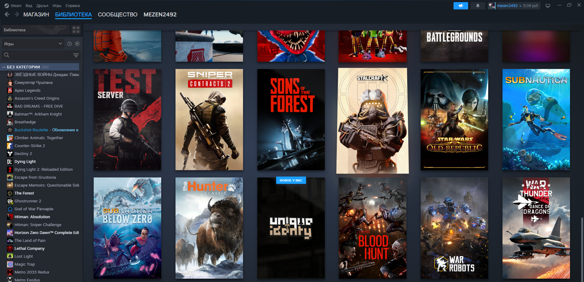The width and height of the screenshot is (584, 282).
Task: Click the wallet balance 9,08 руб
Action: pos(530,5)
